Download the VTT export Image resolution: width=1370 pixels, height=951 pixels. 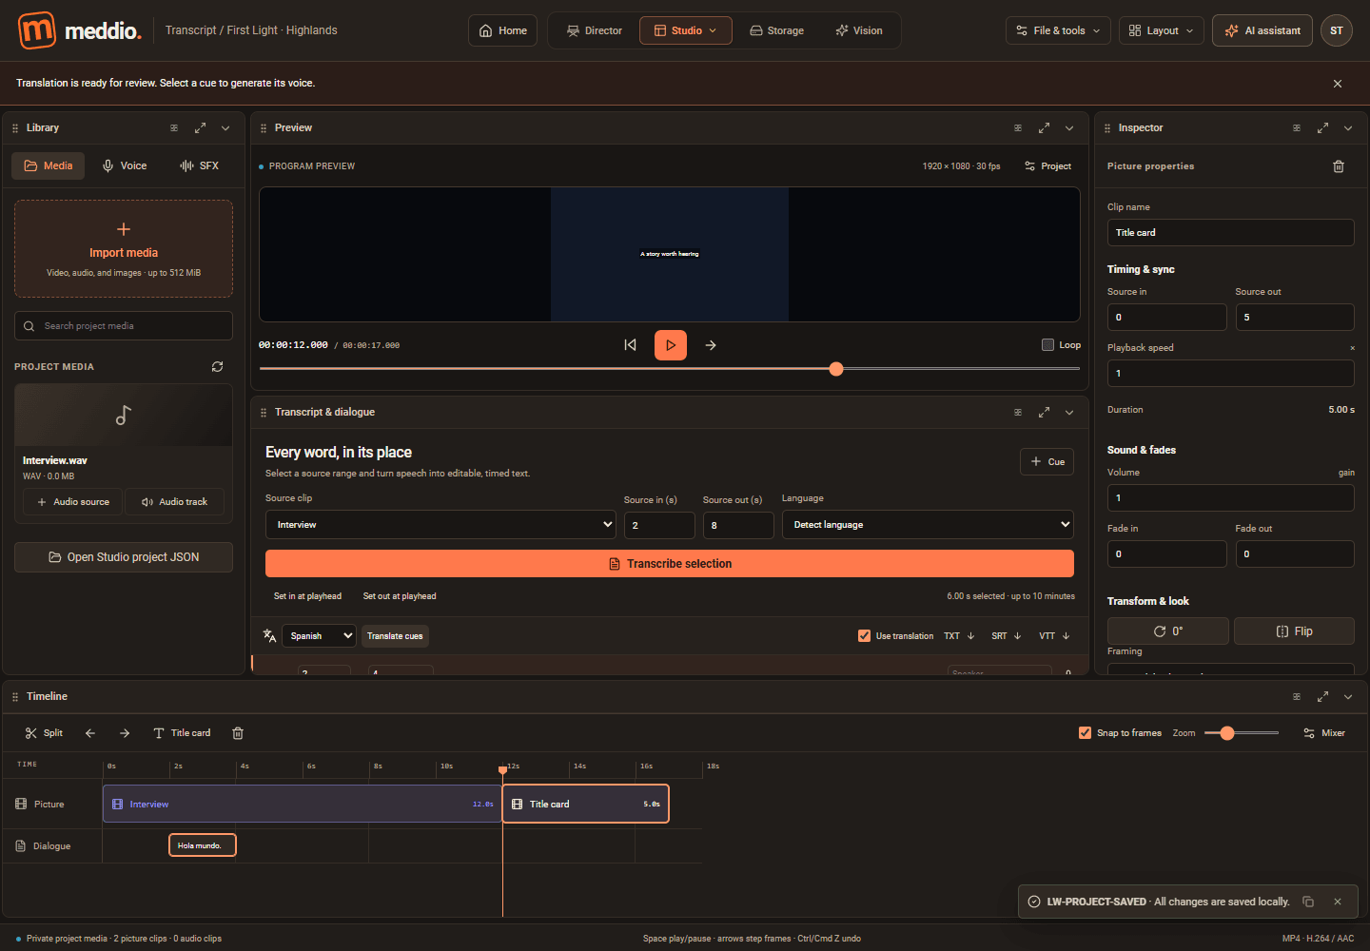pyautogui.click(x=1054, y=636)
